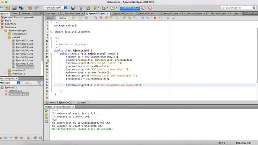Close the Ejercicio02.java editor tab
258x145 pixels.
(x=108, y=13)
